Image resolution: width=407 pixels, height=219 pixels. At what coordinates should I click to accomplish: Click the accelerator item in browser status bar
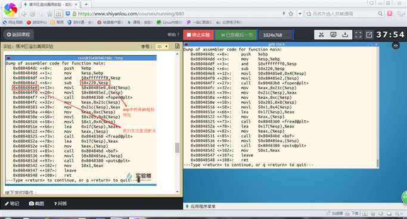pyautogui.click(x=335, y=213)
